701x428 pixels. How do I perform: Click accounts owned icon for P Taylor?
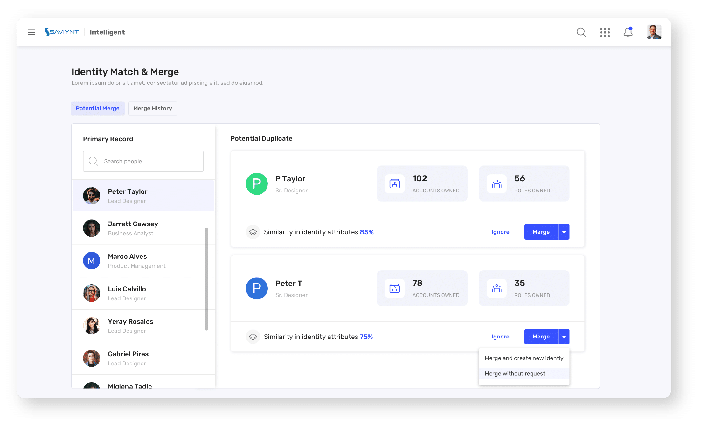(395, 184)
